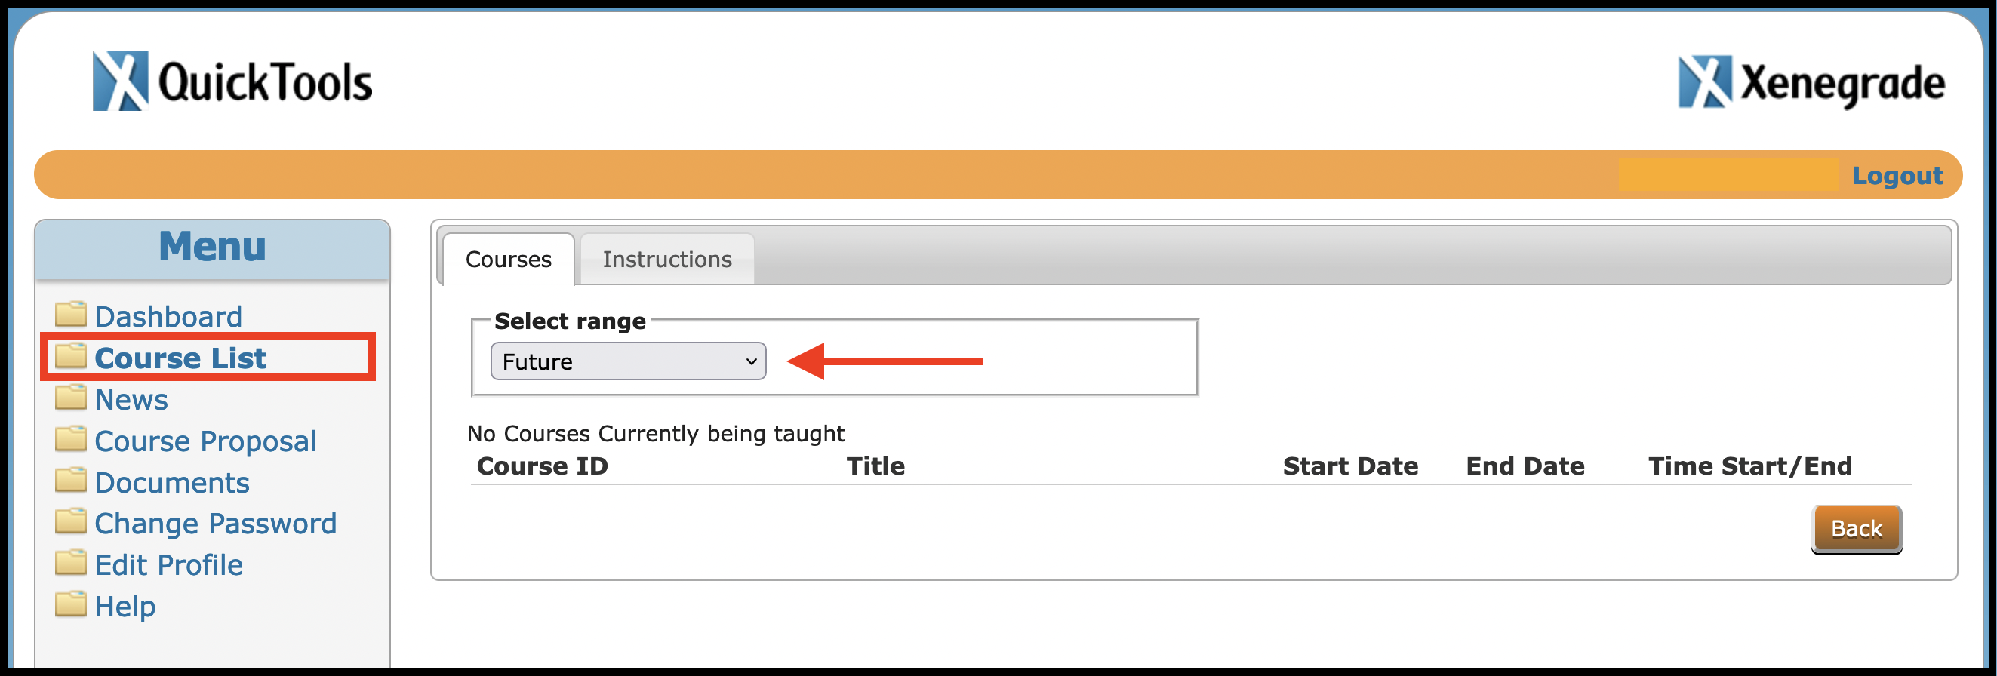Go to the Help section

(125, 605)
